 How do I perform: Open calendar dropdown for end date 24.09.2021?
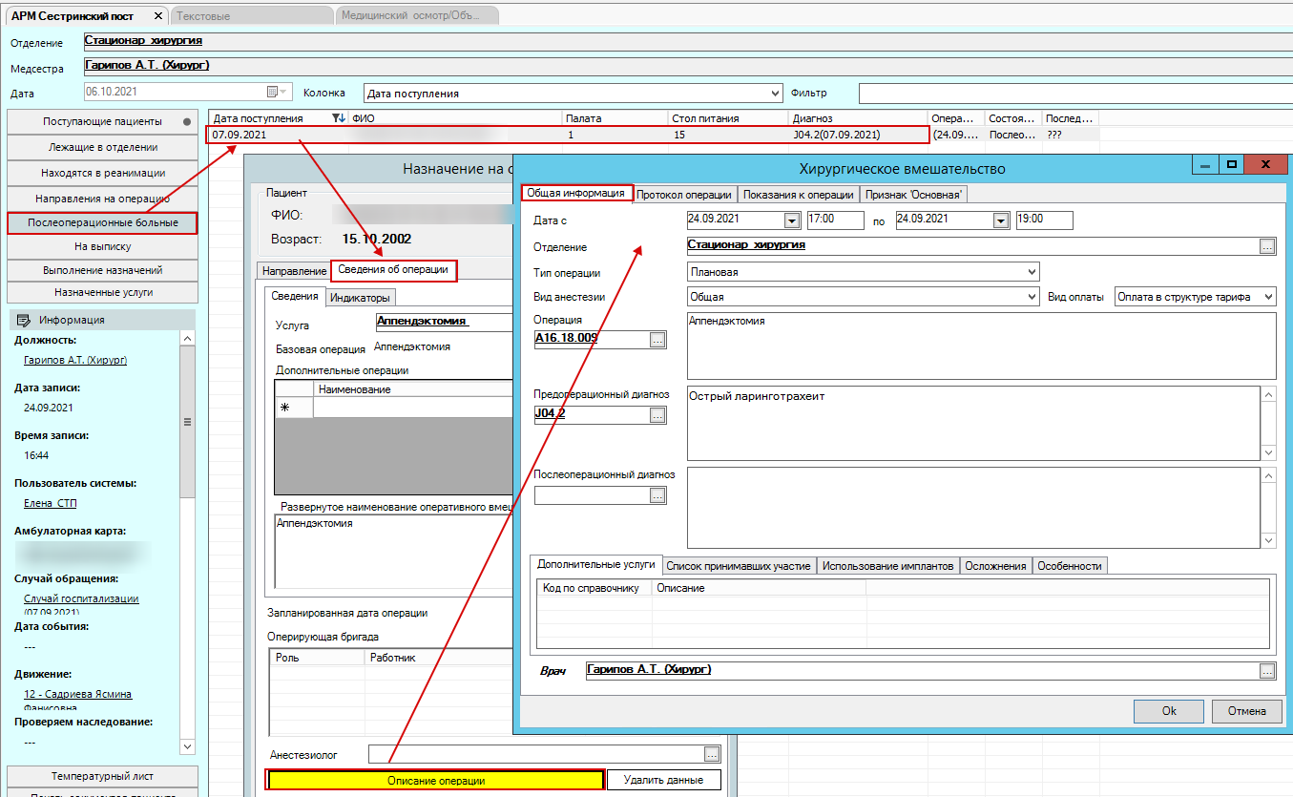(x=1000, y=220)
